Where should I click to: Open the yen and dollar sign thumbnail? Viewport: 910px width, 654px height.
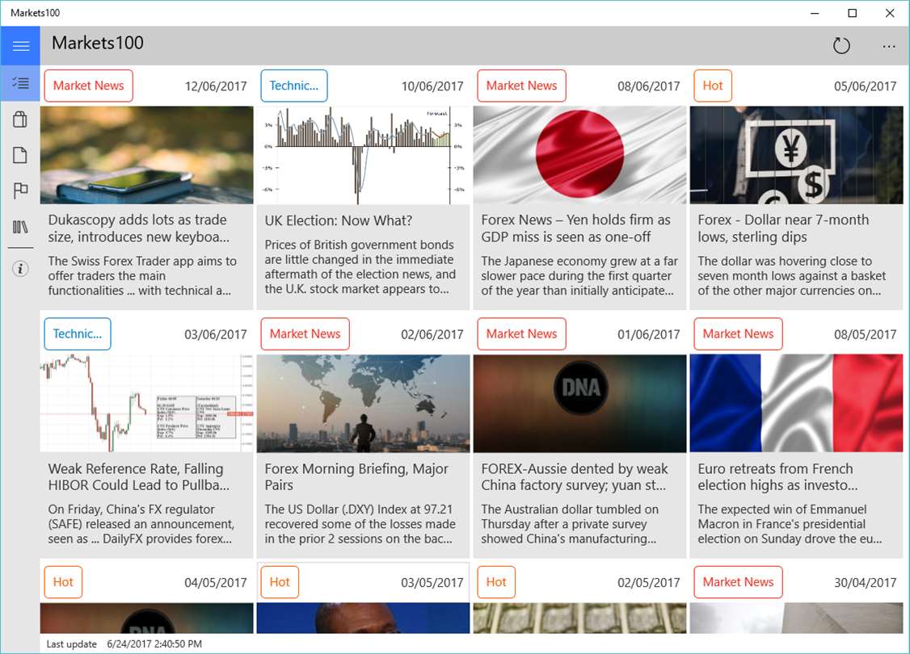(x=796, y=155)
